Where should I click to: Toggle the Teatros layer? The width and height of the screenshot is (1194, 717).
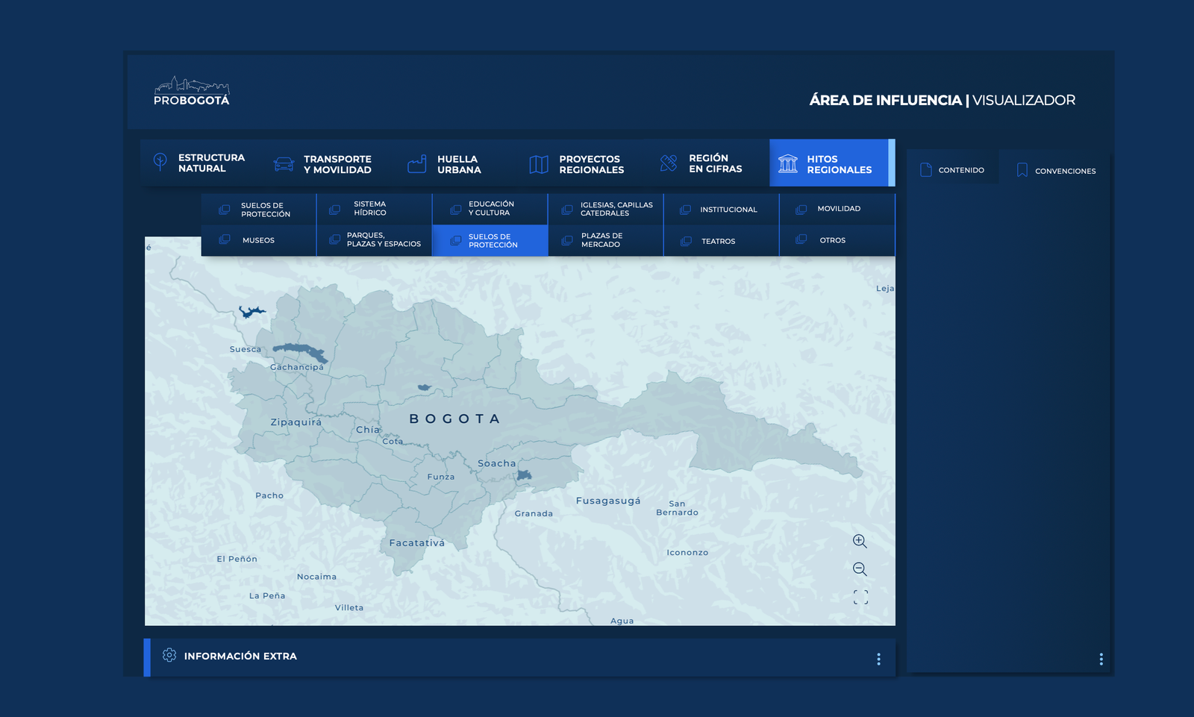pos(721,240)
